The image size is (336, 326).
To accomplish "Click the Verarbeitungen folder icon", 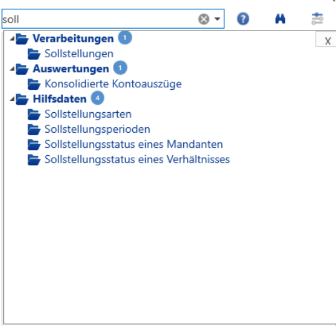I will (22, 39).
